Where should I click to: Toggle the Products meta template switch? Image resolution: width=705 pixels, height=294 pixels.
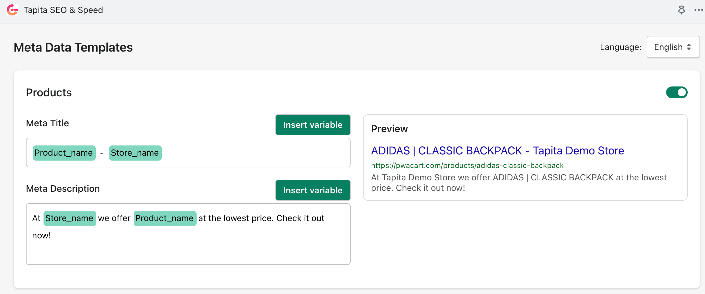[677, 92]
